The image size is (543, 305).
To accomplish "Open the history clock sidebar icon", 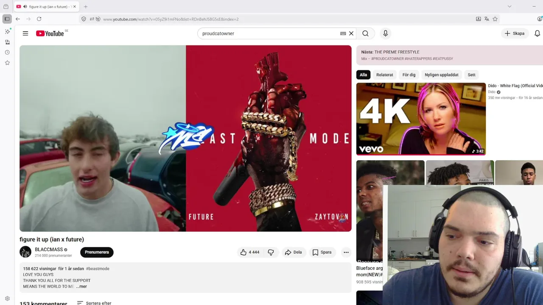I will point(7,53).
